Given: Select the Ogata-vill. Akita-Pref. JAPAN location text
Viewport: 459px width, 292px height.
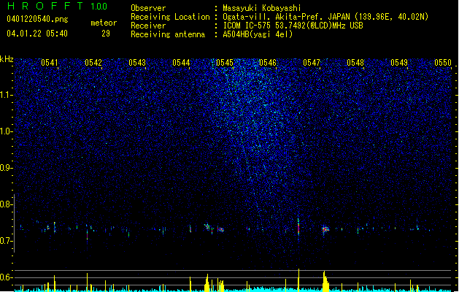Looking at the screenshot, I should (x=325, y=17).
